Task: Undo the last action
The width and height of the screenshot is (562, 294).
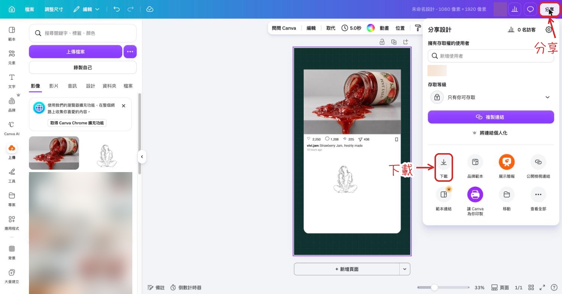Action: (x=117, y=9)
